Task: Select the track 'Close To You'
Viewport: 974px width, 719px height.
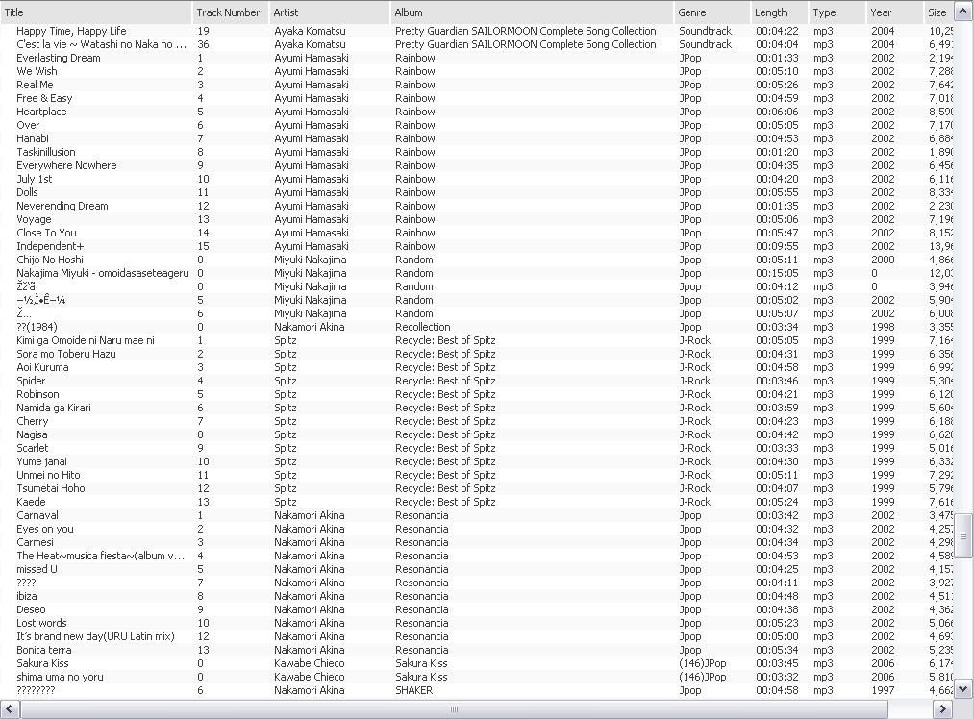Action: click(x=46, y=233)
